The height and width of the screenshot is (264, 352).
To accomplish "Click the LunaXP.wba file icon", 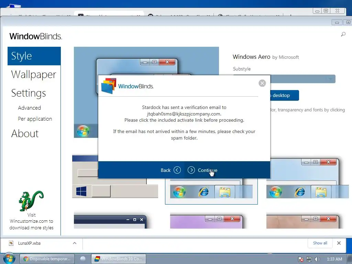I will pos(11,243).
